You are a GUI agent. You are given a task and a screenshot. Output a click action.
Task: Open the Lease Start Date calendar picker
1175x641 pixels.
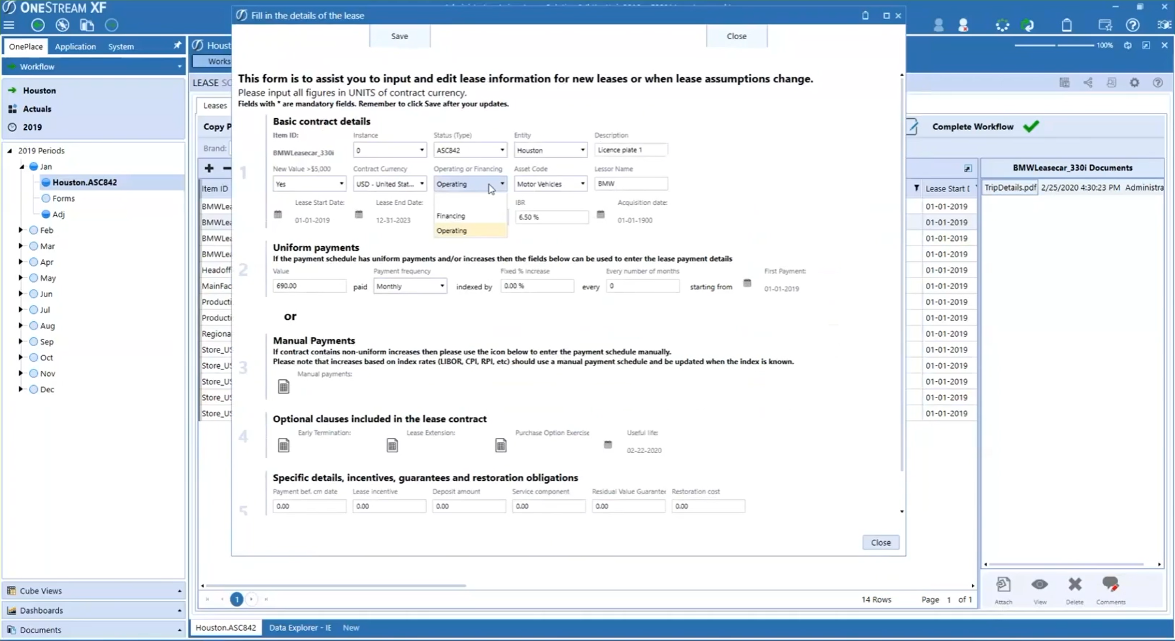click(x=278, y=214)
